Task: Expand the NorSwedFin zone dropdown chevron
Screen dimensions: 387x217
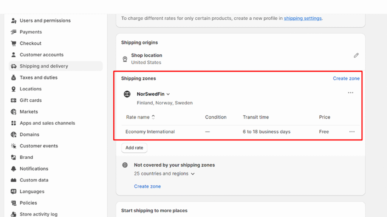Action: [x=168, y=94]
